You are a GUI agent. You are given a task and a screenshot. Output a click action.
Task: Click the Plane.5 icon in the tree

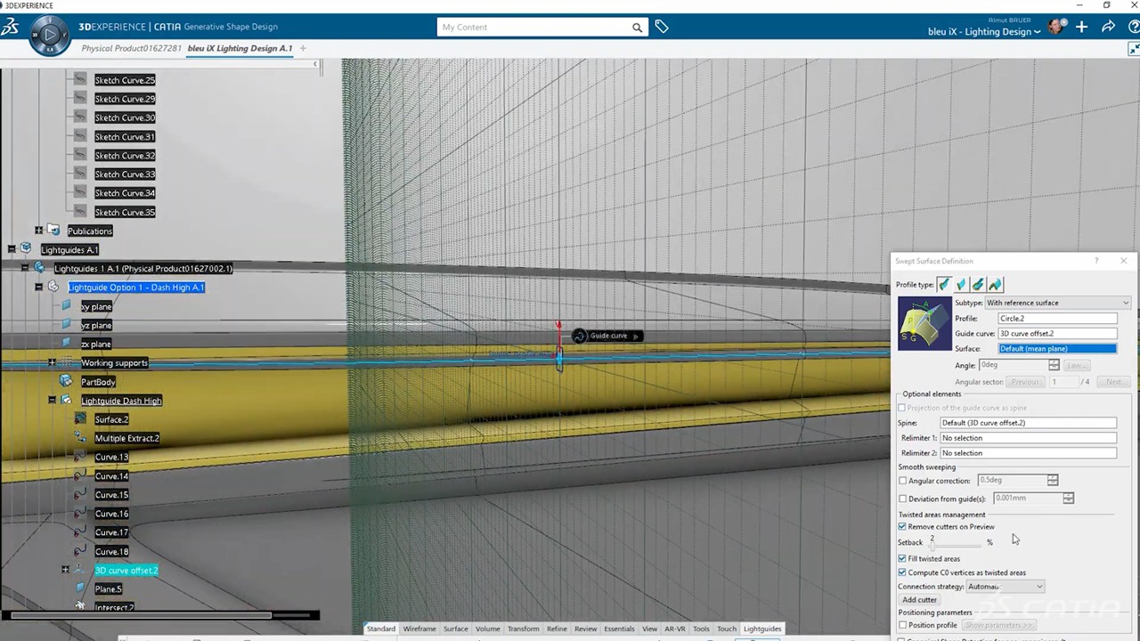click(x=80, y=588)
